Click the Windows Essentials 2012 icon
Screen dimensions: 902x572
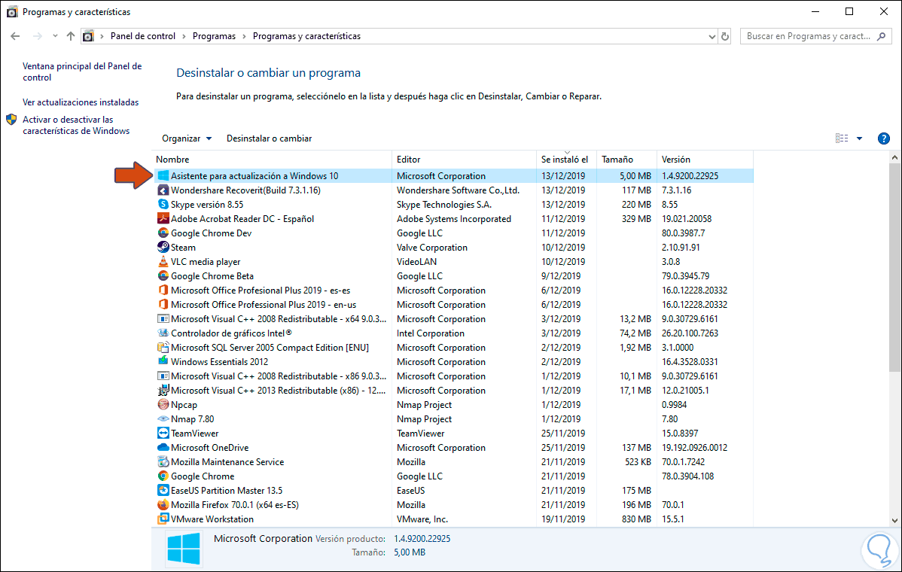pos(163,361)
